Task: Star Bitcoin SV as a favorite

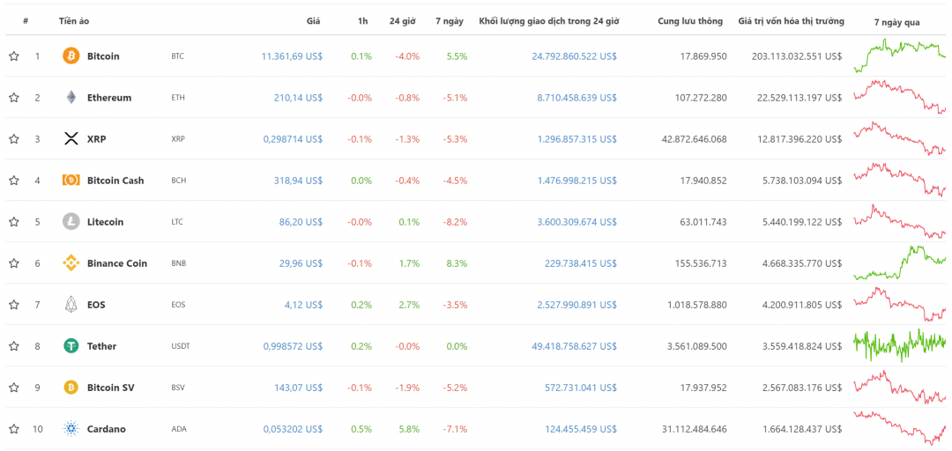Action: pyautogui.click(x=14, y=388)
